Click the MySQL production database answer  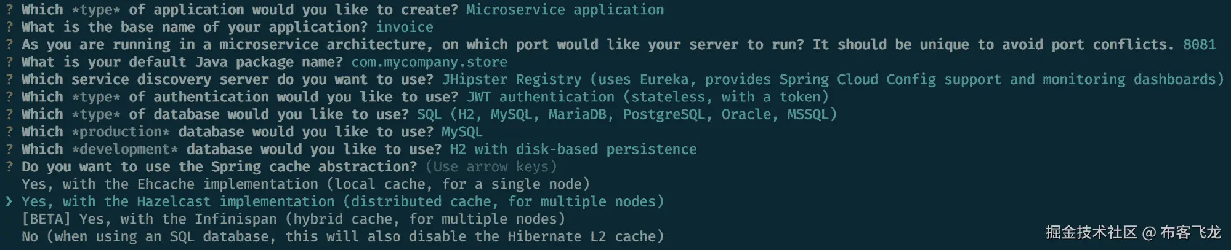point(462,132)
